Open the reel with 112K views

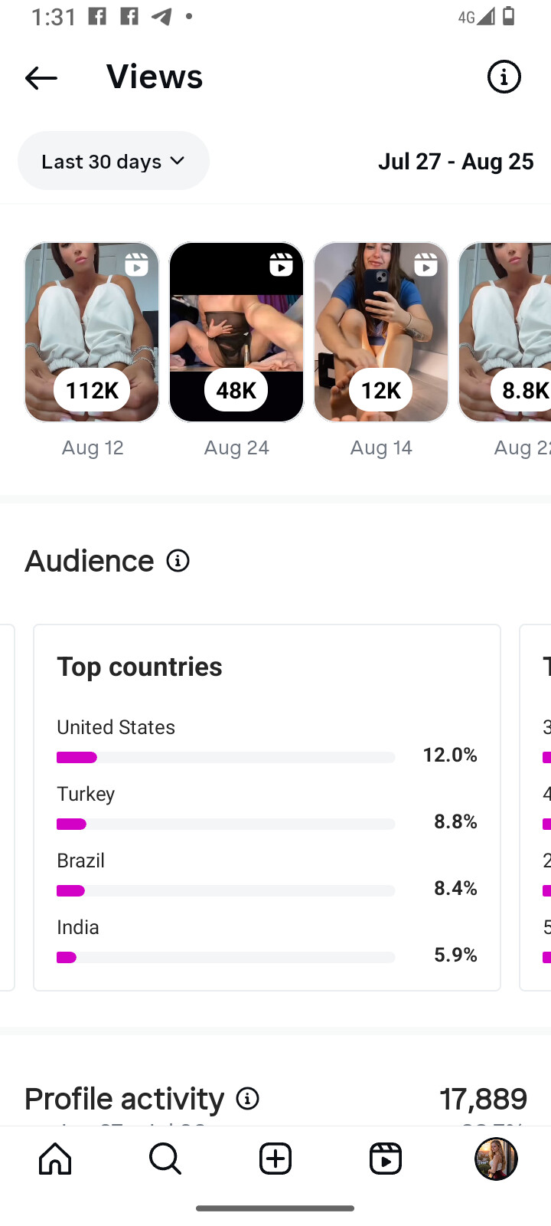(x=92, y=332)
